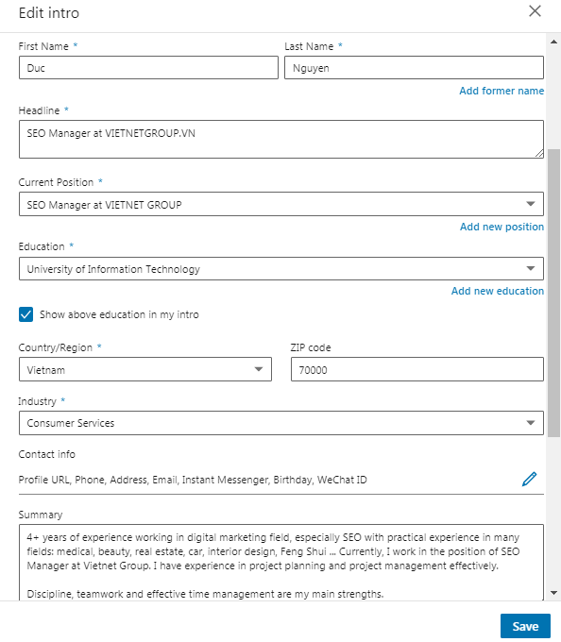Close the Edit intro dialog
The image size is (561, 642).
pos(535,11)
